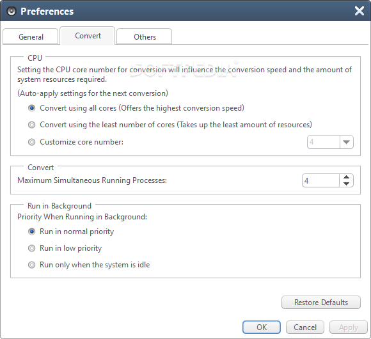Click the '(Auto-apply settings for the next conversion)' note
The height and width of the screenshot is (339, 371).
(x=93, y=93)
